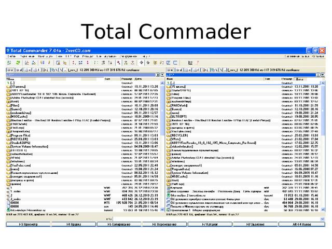The height and width of the screenshot is (249, 332).
Task: Select the torrent file in the right panel
Action: tap(243, 196)
